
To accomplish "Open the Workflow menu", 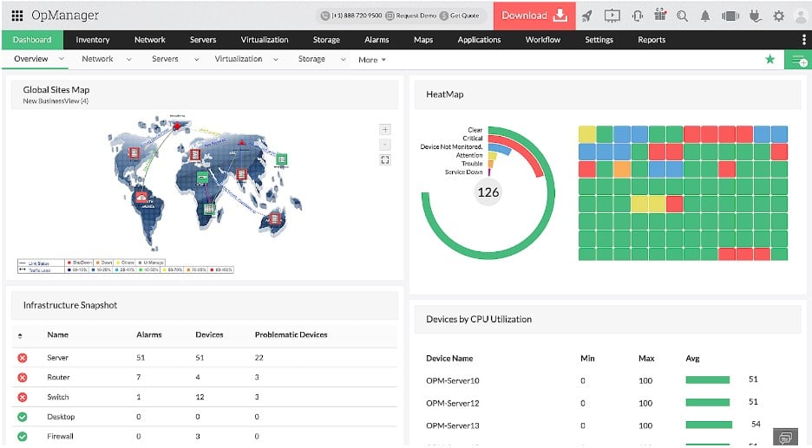I will (543, 40).
